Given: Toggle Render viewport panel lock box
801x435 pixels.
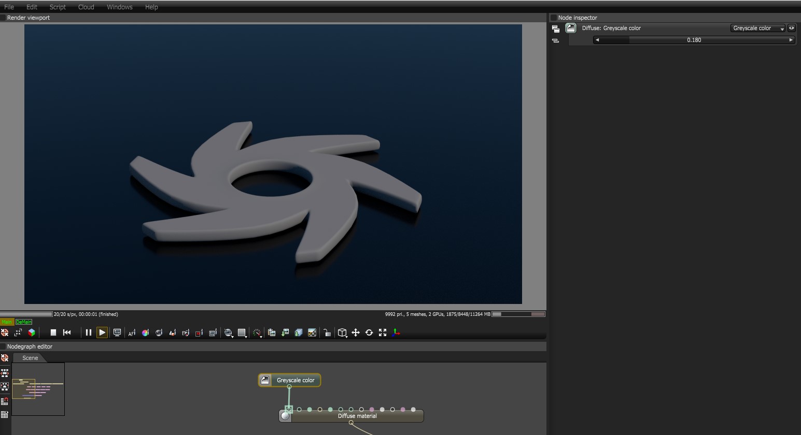Looking at the screenshot, I should click(3, 18).
